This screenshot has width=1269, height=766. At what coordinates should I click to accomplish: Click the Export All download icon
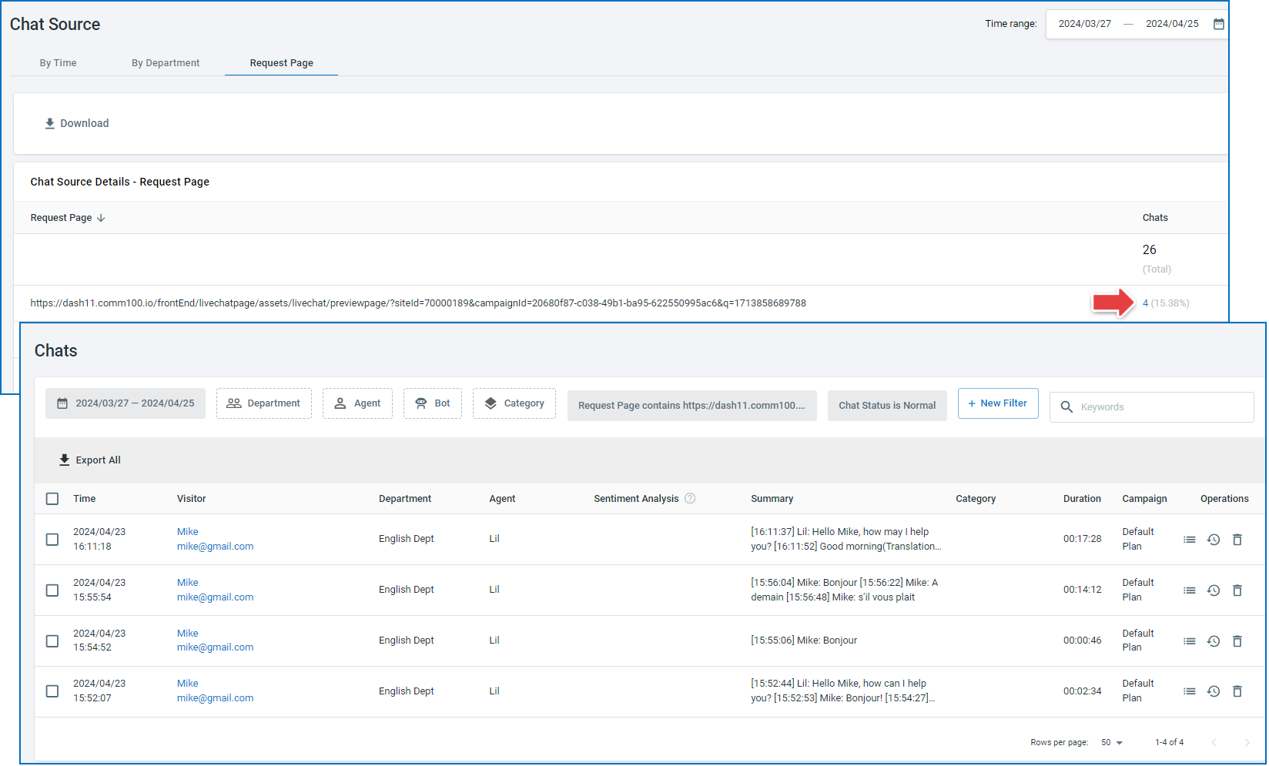pos(65,460)
